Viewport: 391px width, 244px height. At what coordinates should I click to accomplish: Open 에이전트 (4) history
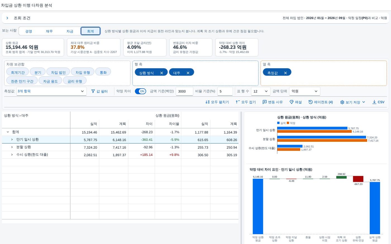[x=321, y=102]
